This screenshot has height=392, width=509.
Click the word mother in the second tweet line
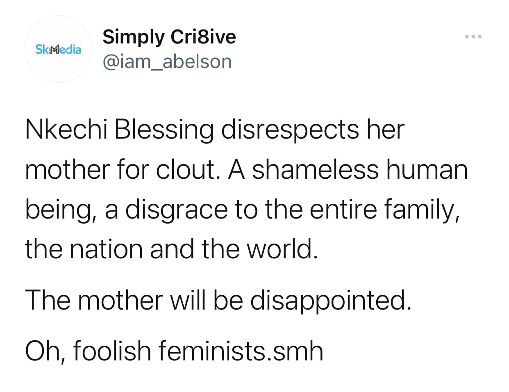[67, 169]
